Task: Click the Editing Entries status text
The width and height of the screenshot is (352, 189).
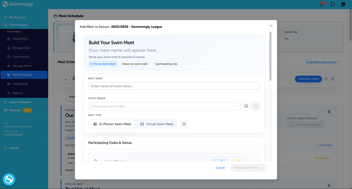Action: (x=322, y=158)
